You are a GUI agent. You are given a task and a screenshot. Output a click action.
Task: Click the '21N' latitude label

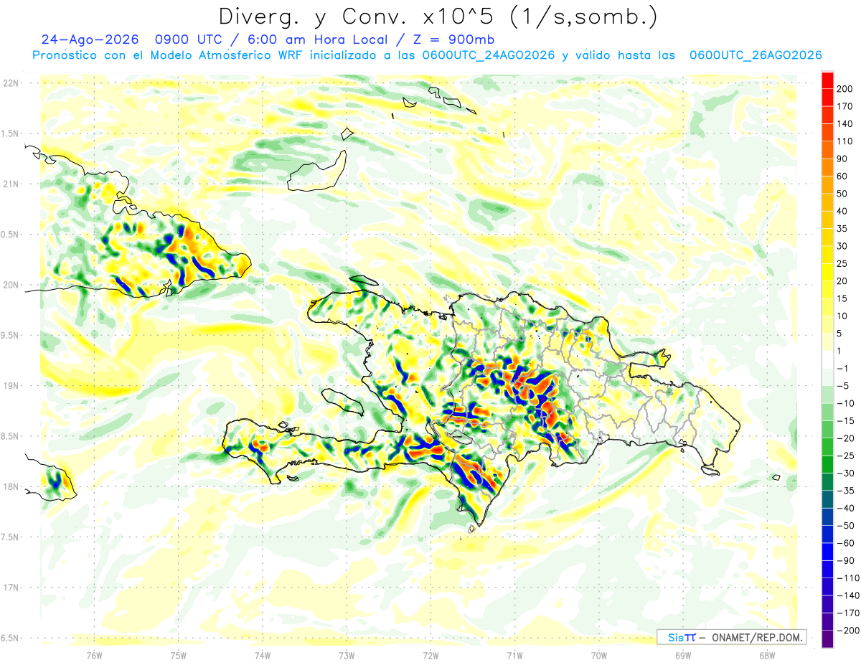click(x=10, y=184)
